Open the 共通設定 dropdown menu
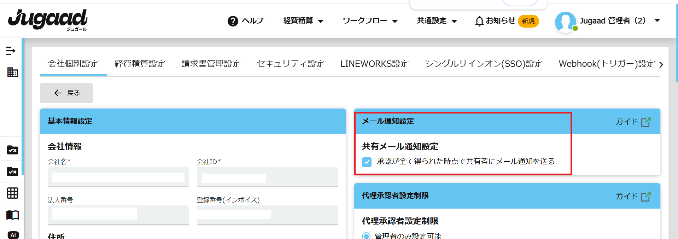 click(x=437, y=21)
